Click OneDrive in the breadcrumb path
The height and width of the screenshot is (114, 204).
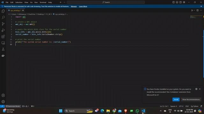32,14
